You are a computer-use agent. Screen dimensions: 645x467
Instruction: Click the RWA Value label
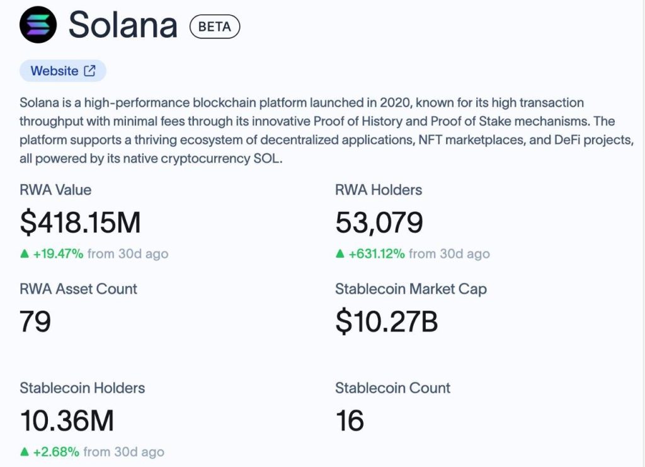tap(55, 190)
